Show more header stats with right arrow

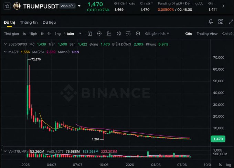[223, 6]
